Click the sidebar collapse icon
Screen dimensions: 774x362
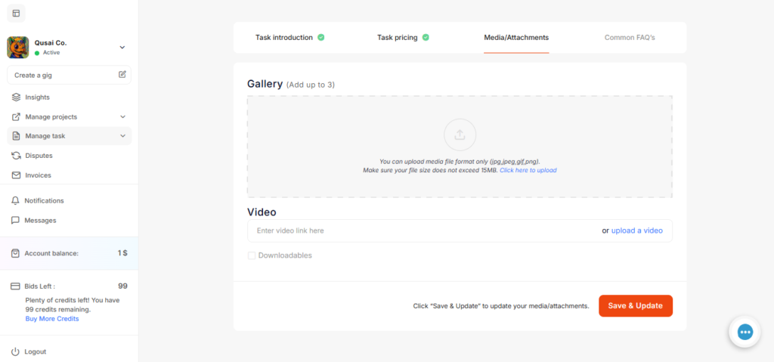(x=16, y=13)
